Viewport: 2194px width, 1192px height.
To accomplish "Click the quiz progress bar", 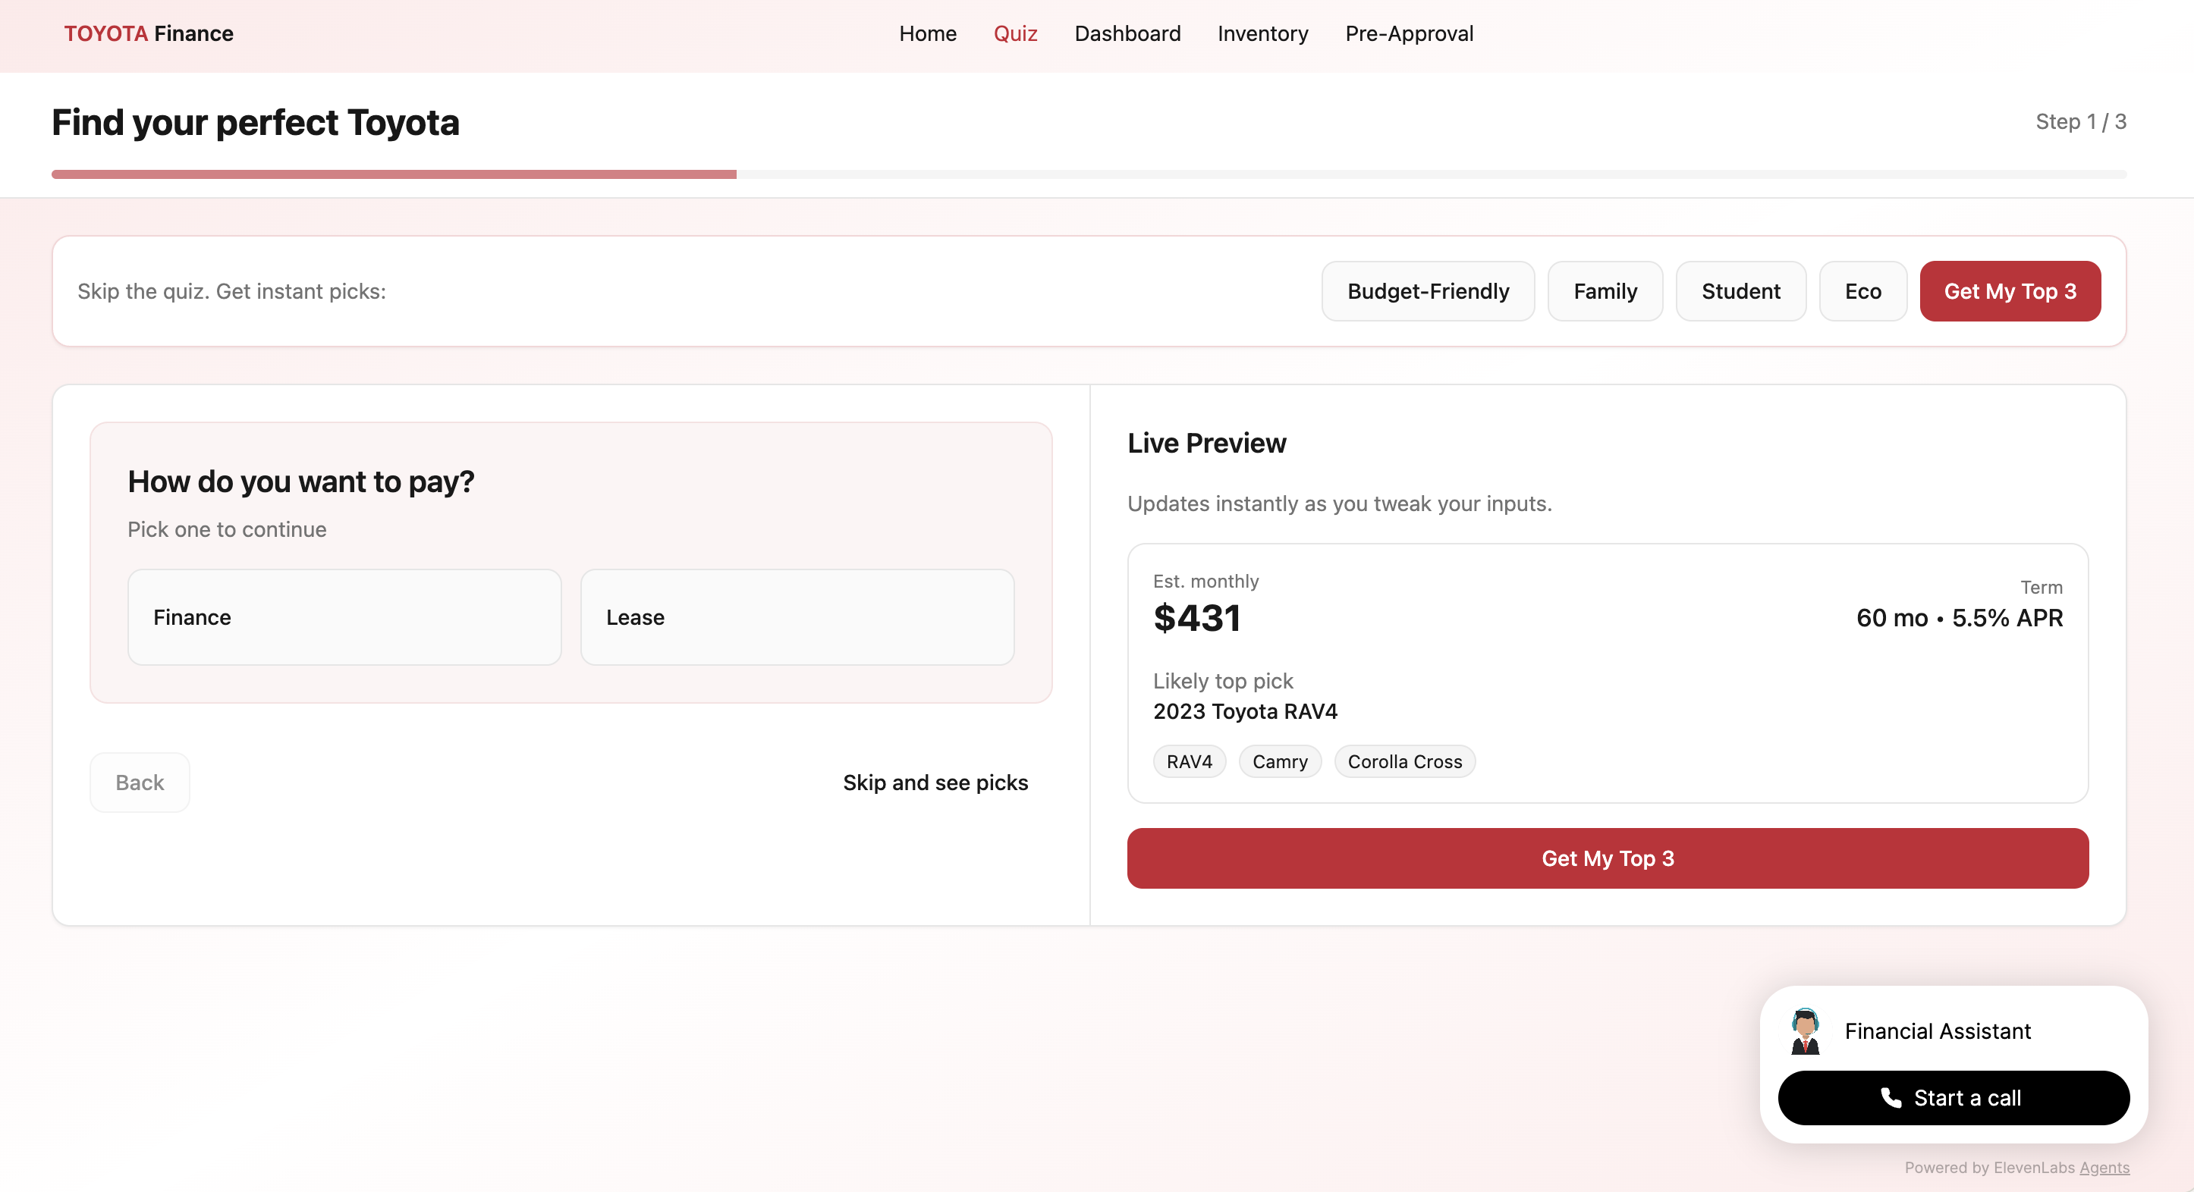I will 1089,174.
